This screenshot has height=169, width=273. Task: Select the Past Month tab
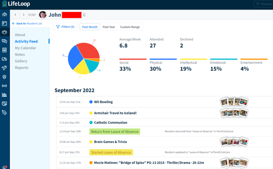[x=90, y=27]
